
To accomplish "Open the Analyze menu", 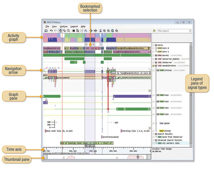I will click(x=64, y=26).
